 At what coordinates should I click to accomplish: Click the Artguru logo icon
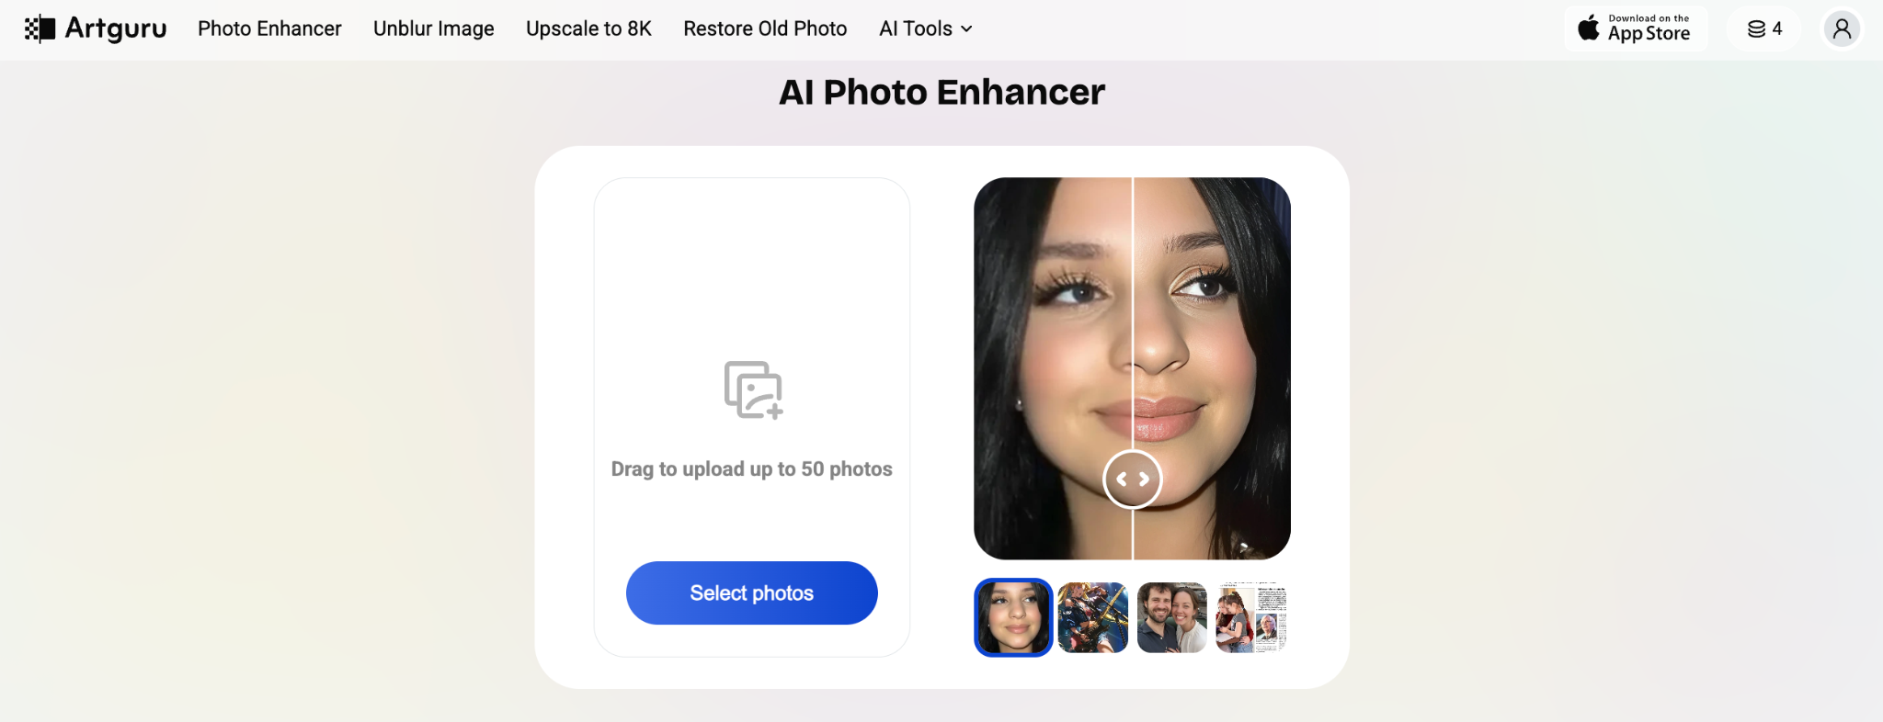tap(40, 28)
